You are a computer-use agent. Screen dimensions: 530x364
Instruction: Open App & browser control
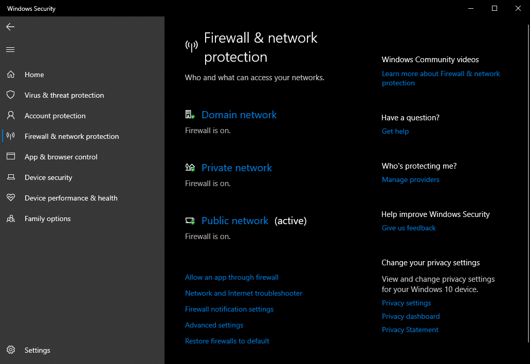[61, 157]
